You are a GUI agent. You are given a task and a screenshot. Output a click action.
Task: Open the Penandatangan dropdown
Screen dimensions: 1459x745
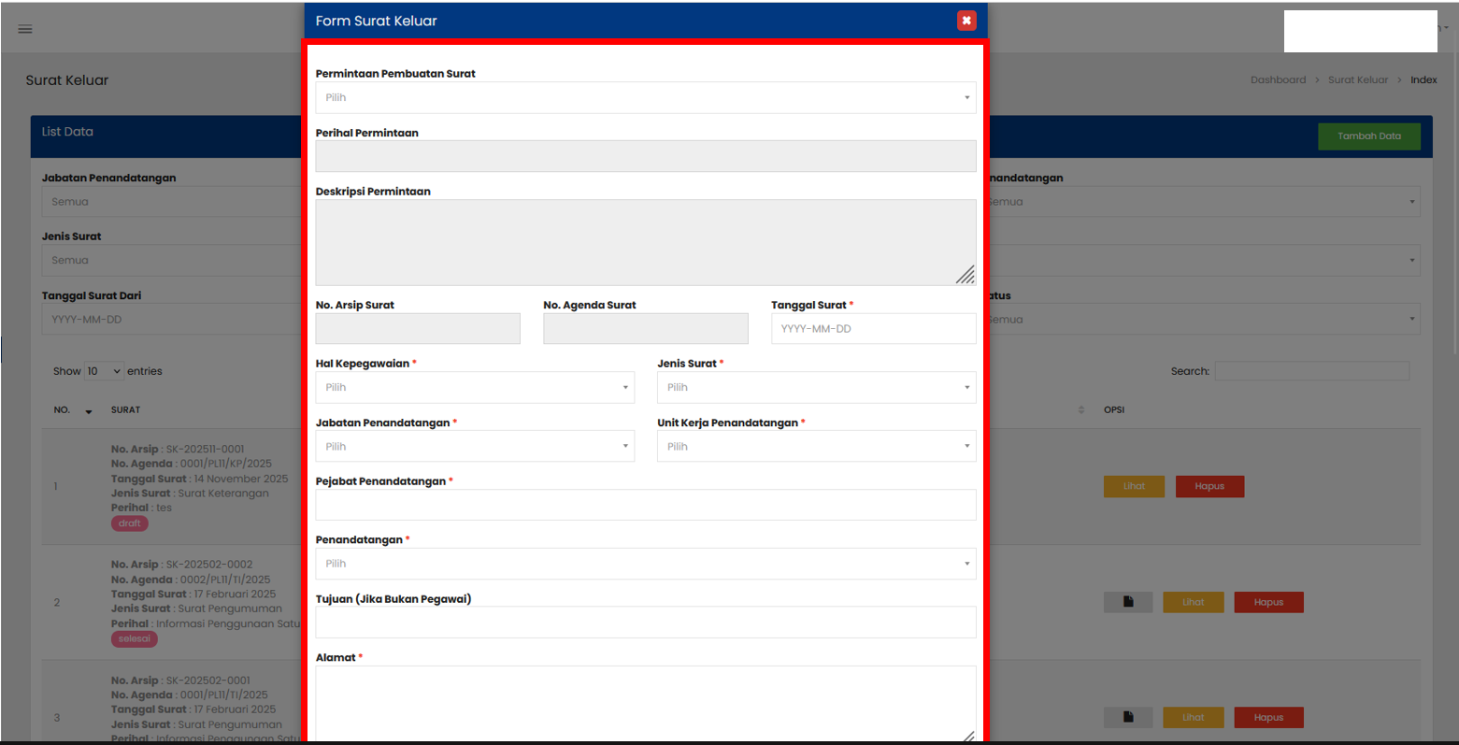tap(645, 565)
